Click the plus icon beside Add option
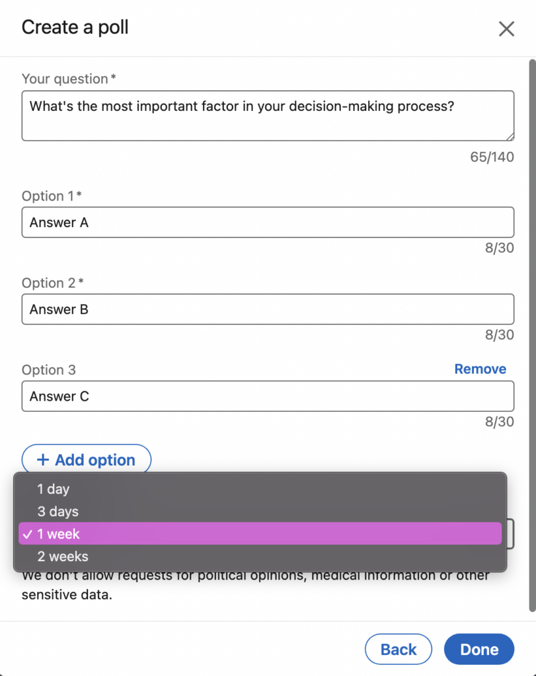 pos(43,460)
